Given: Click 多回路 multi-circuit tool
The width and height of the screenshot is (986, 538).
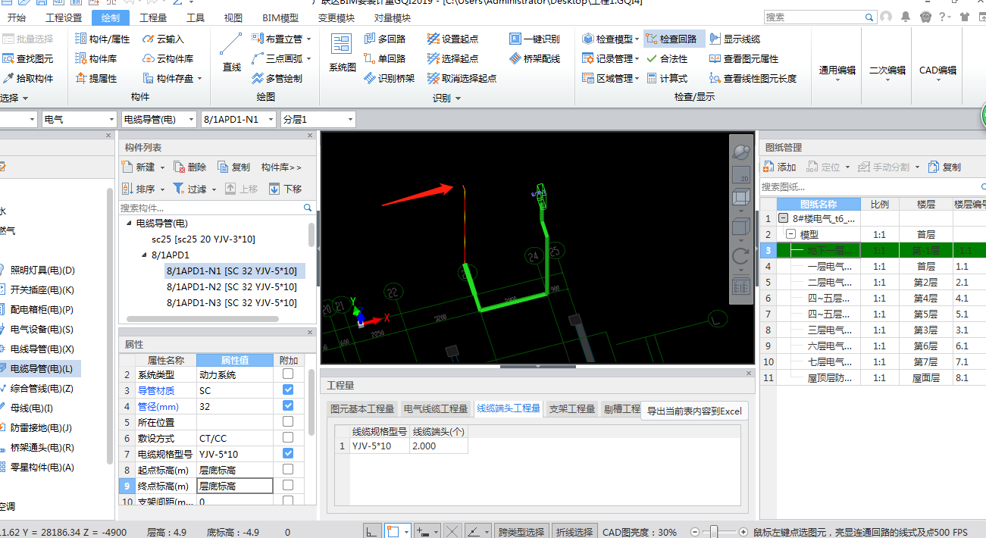Looking at the screenshot, I should coord(384,39).
